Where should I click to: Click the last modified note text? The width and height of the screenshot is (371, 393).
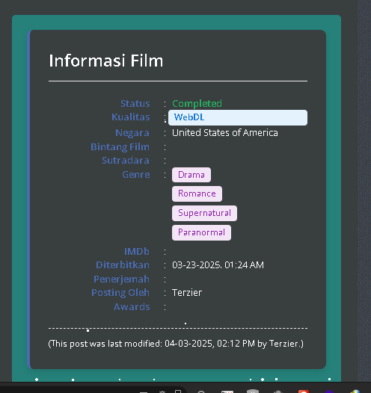point(176,344)
